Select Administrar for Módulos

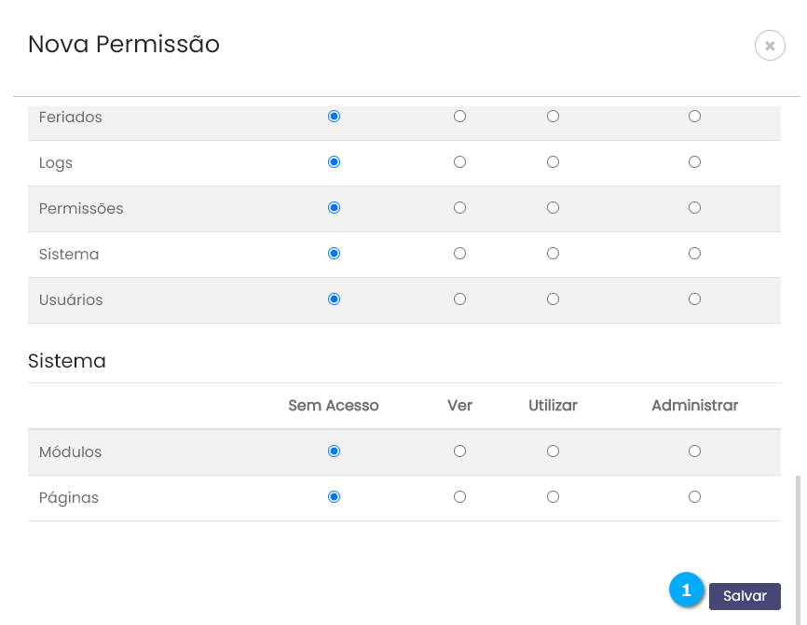pos(694,451)
